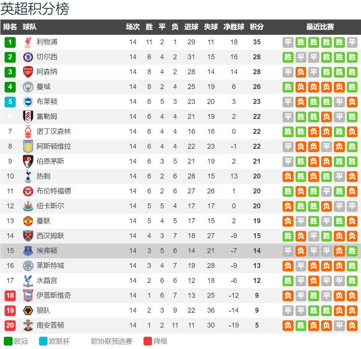
Task: Click the rank 1 green badge
Action: point(10,42)
